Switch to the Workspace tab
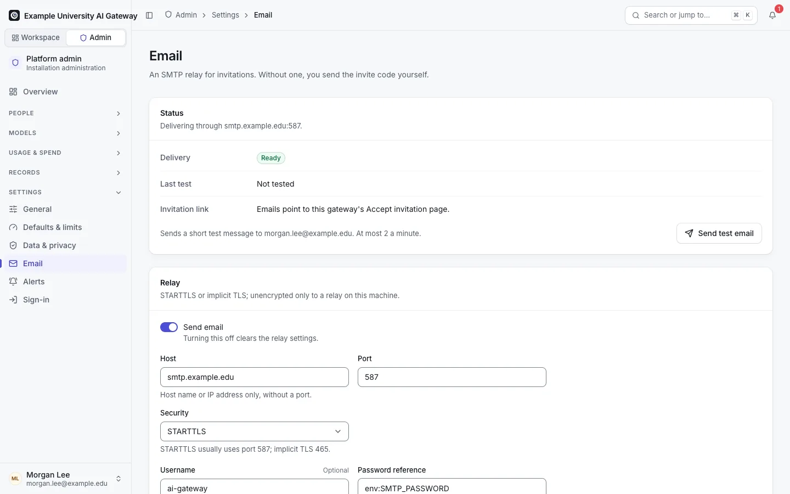This screenshot has width=790, height=494. click(36, 38)
